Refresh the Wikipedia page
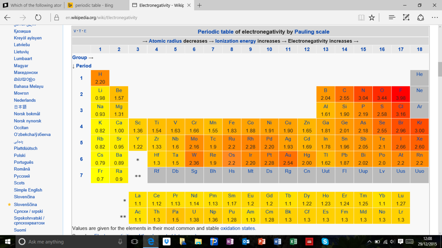 [x=38, y=18]
